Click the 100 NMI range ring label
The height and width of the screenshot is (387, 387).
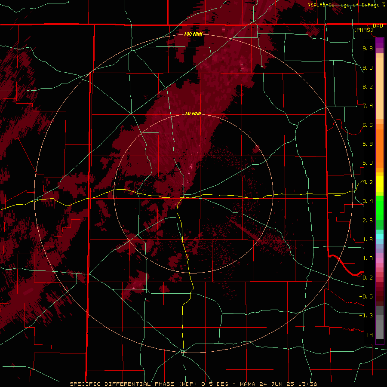193,34
